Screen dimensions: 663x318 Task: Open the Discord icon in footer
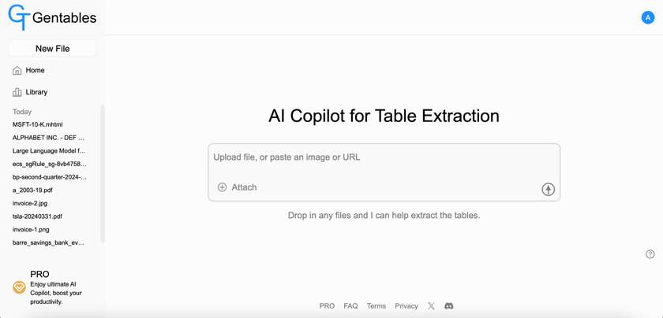point(449,305)
